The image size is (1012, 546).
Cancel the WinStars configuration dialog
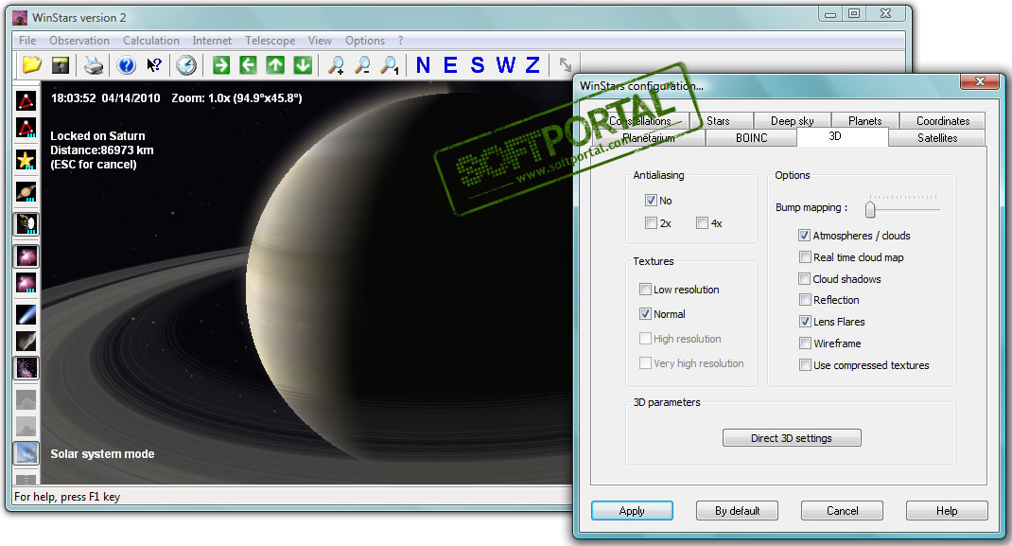[843, 510]
